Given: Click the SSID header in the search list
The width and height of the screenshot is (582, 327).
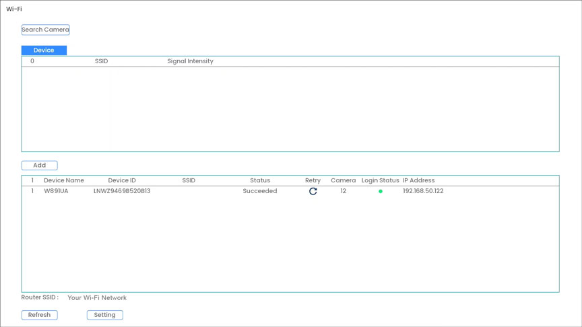Looking at the screenshot, I should click(101, 61).
